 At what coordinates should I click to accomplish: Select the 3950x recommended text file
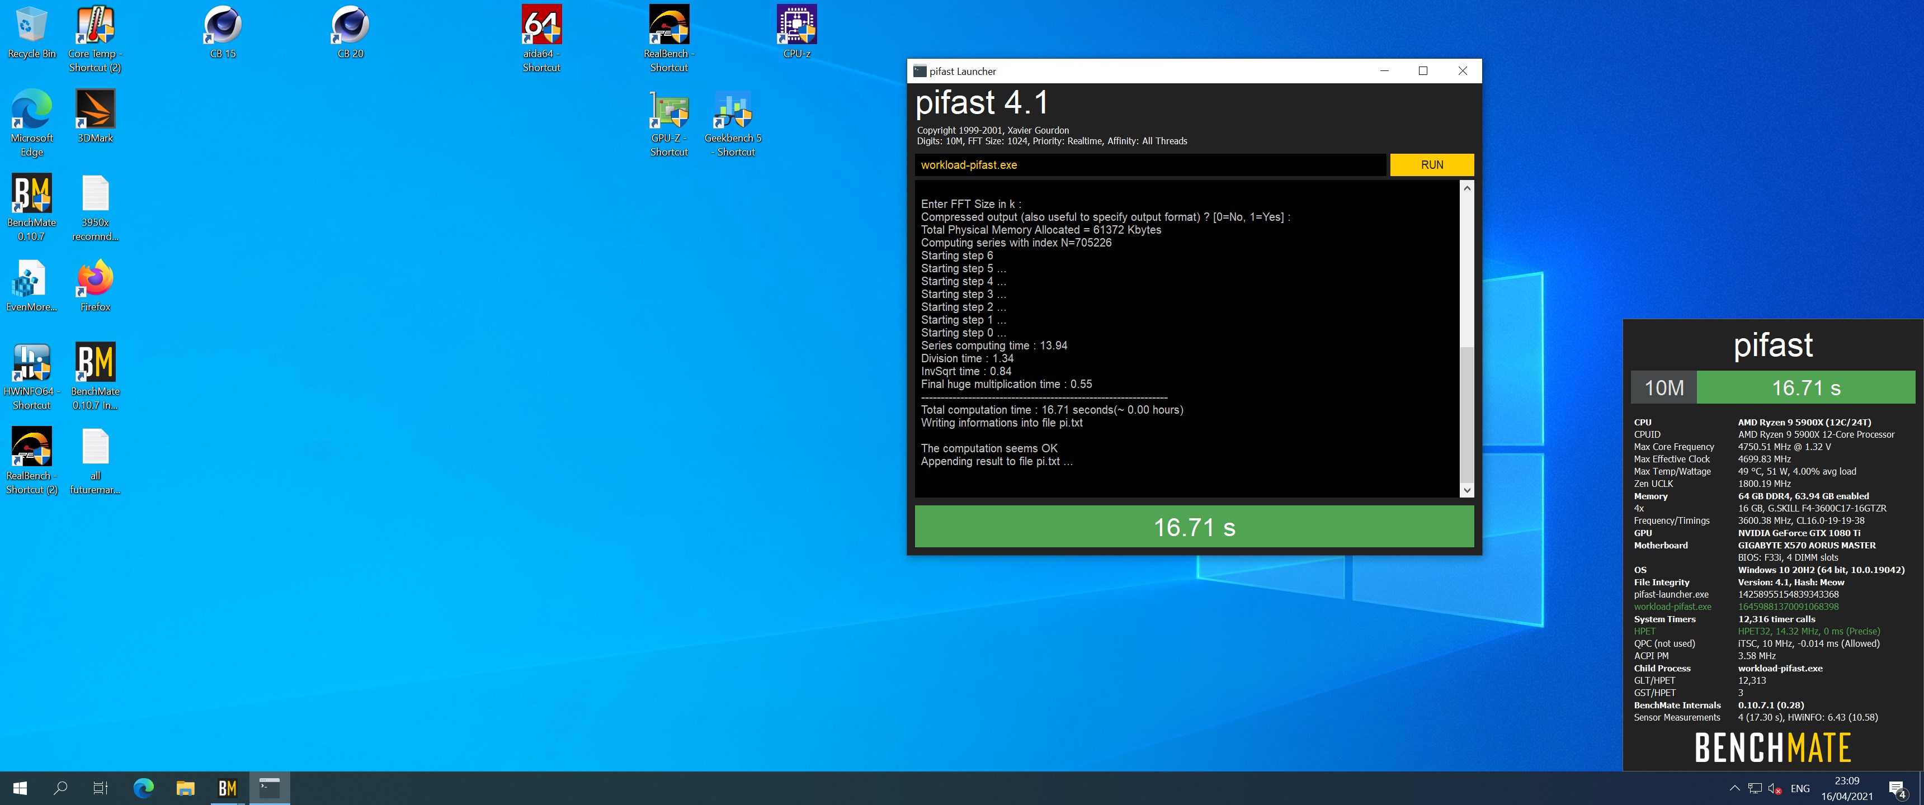tap(95, 209)
